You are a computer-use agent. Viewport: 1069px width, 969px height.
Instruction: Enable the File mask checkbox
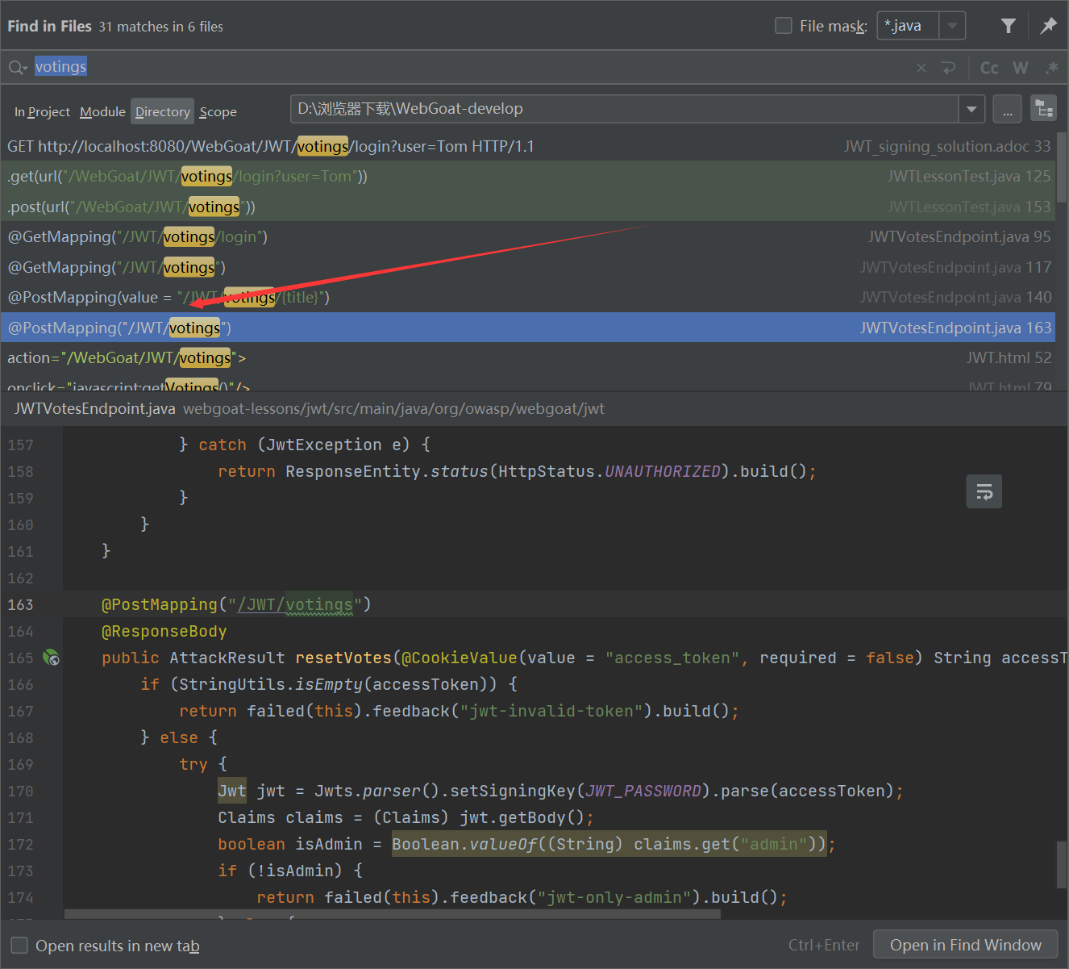[x=783, y=26]
